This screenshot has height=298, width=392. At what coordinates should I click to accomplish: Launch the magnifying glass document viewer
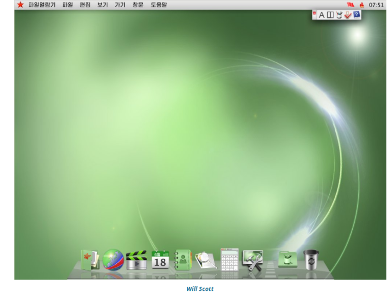(206, 260)
